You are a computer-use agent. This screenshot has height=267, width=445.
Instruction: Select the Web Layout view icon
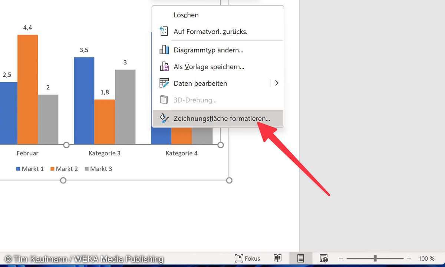[x=324, y=258]
